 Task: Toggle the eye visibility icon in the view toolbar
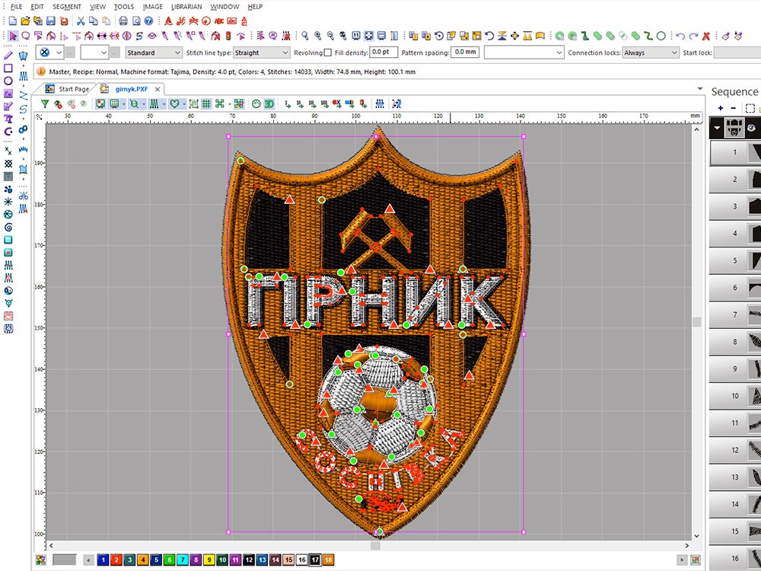coord(83,104)
